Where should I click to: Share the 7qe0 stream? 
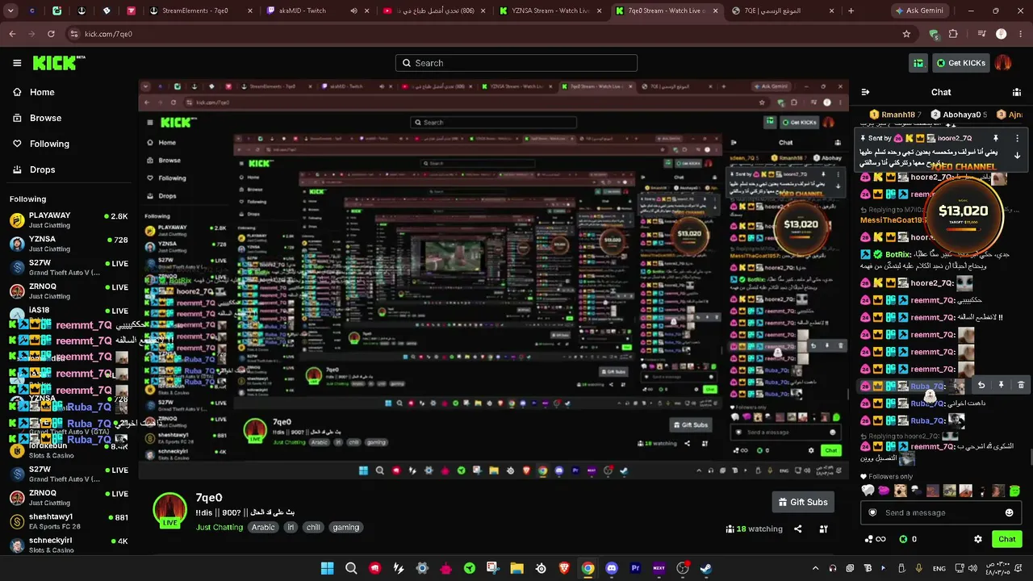pos(798,529)
